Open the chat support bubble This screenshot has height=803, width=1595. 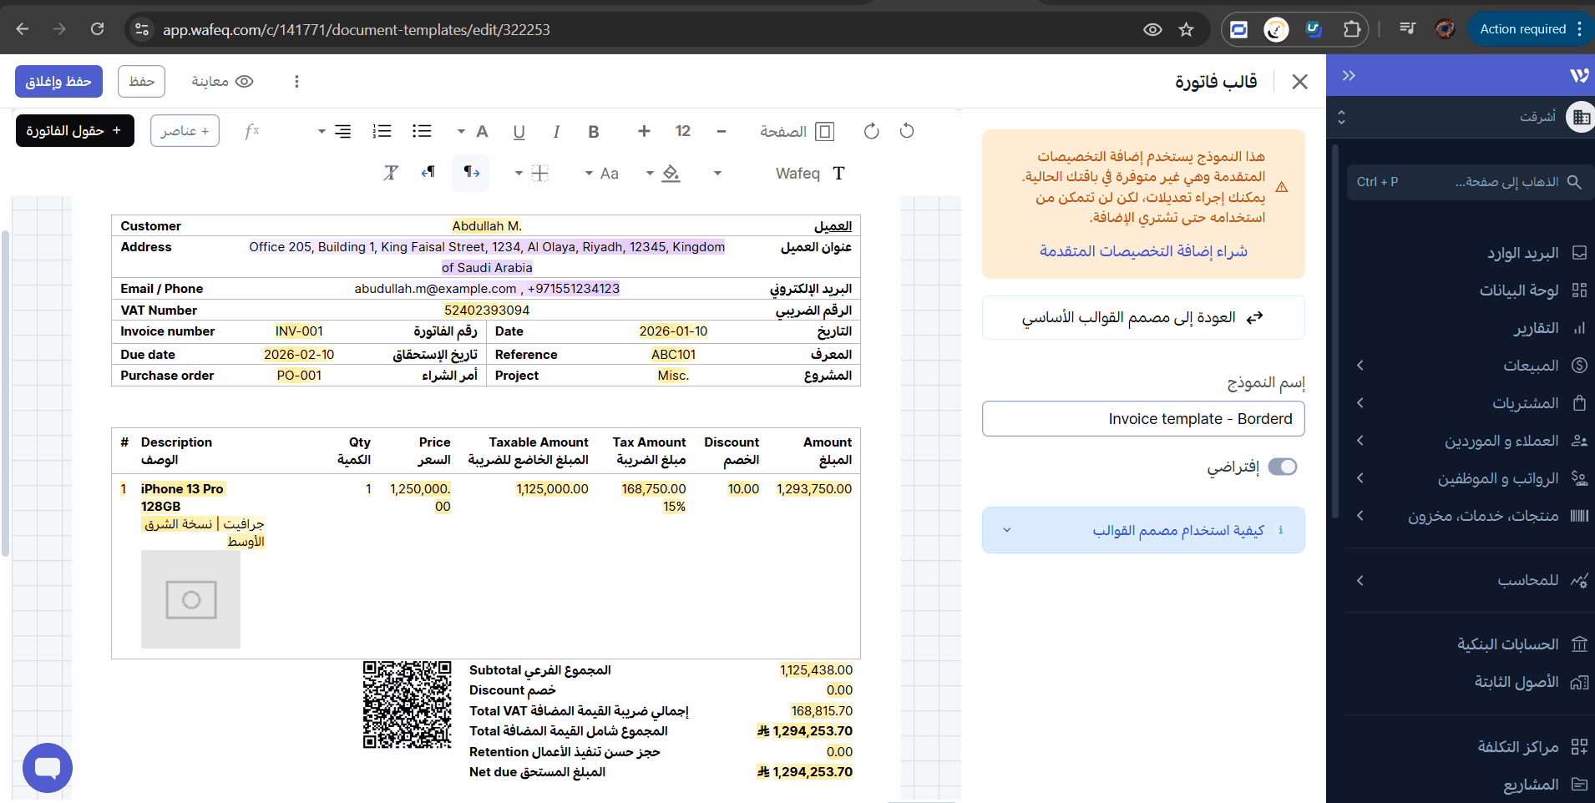click(x=48, y=768)
